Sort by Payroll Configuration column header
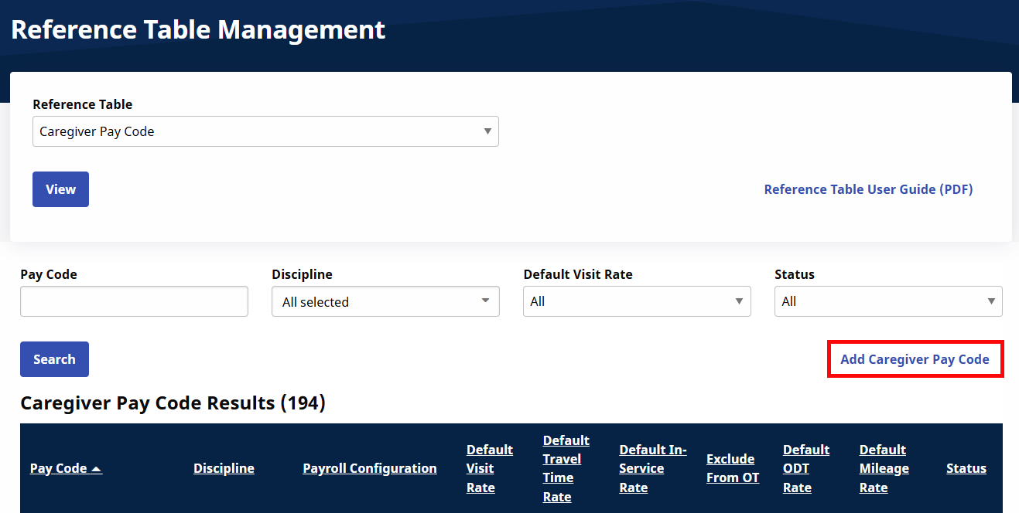 [x=370, y=468]
